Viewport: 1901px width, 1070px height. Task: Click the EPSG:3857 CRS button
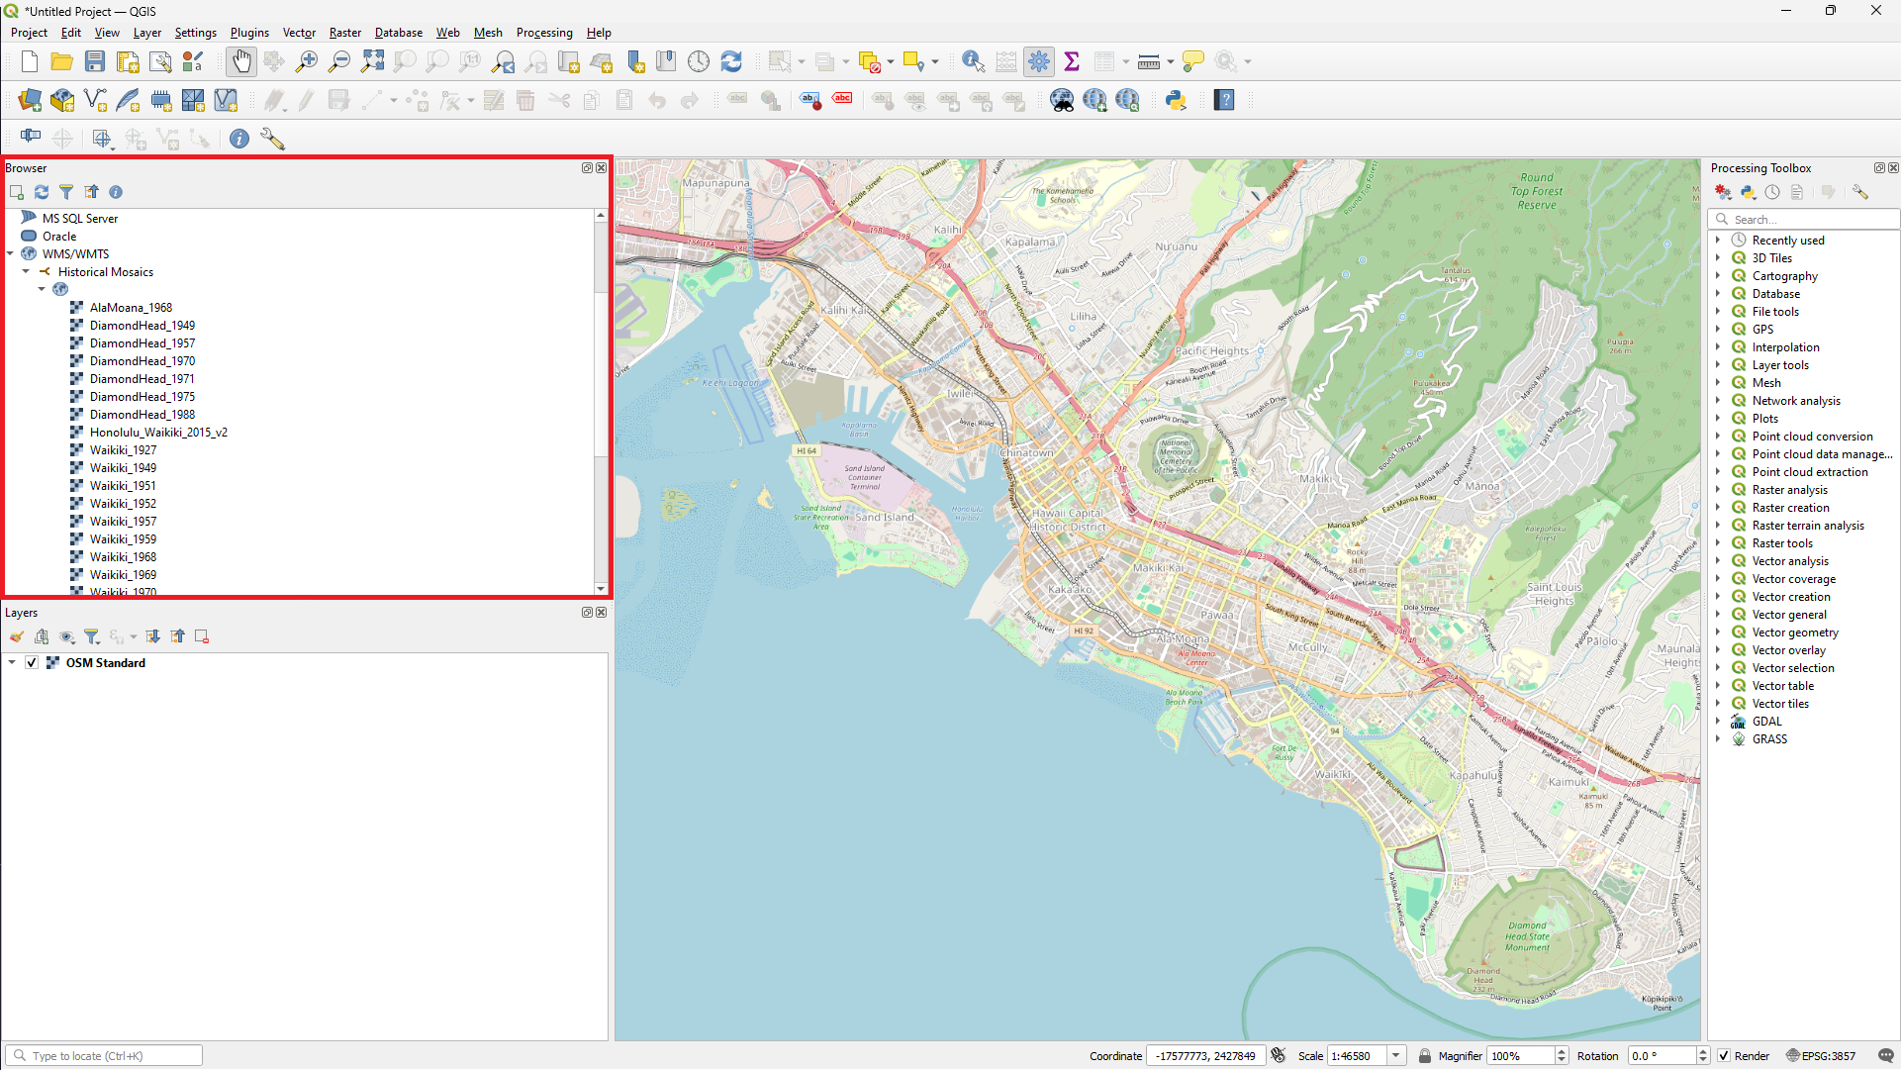1821,1056
